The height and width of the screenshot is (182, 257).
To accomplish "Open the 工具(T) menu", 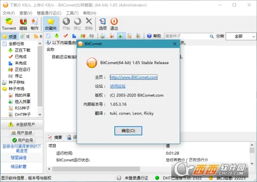I will [x=72, y=13].
